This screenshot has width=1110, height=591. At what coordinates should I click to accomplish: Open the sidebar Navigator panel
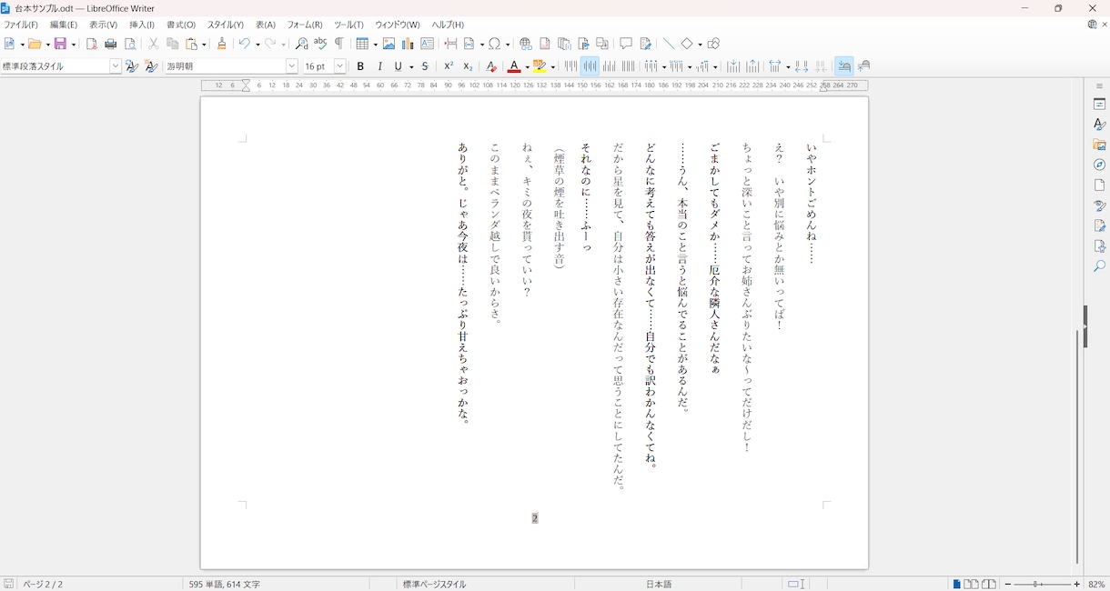tap(1099, 165)
